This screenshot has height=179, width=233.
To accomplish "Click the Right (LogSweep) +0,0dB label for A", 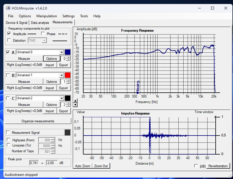I will pyautogui.click(x=25, y=65).
